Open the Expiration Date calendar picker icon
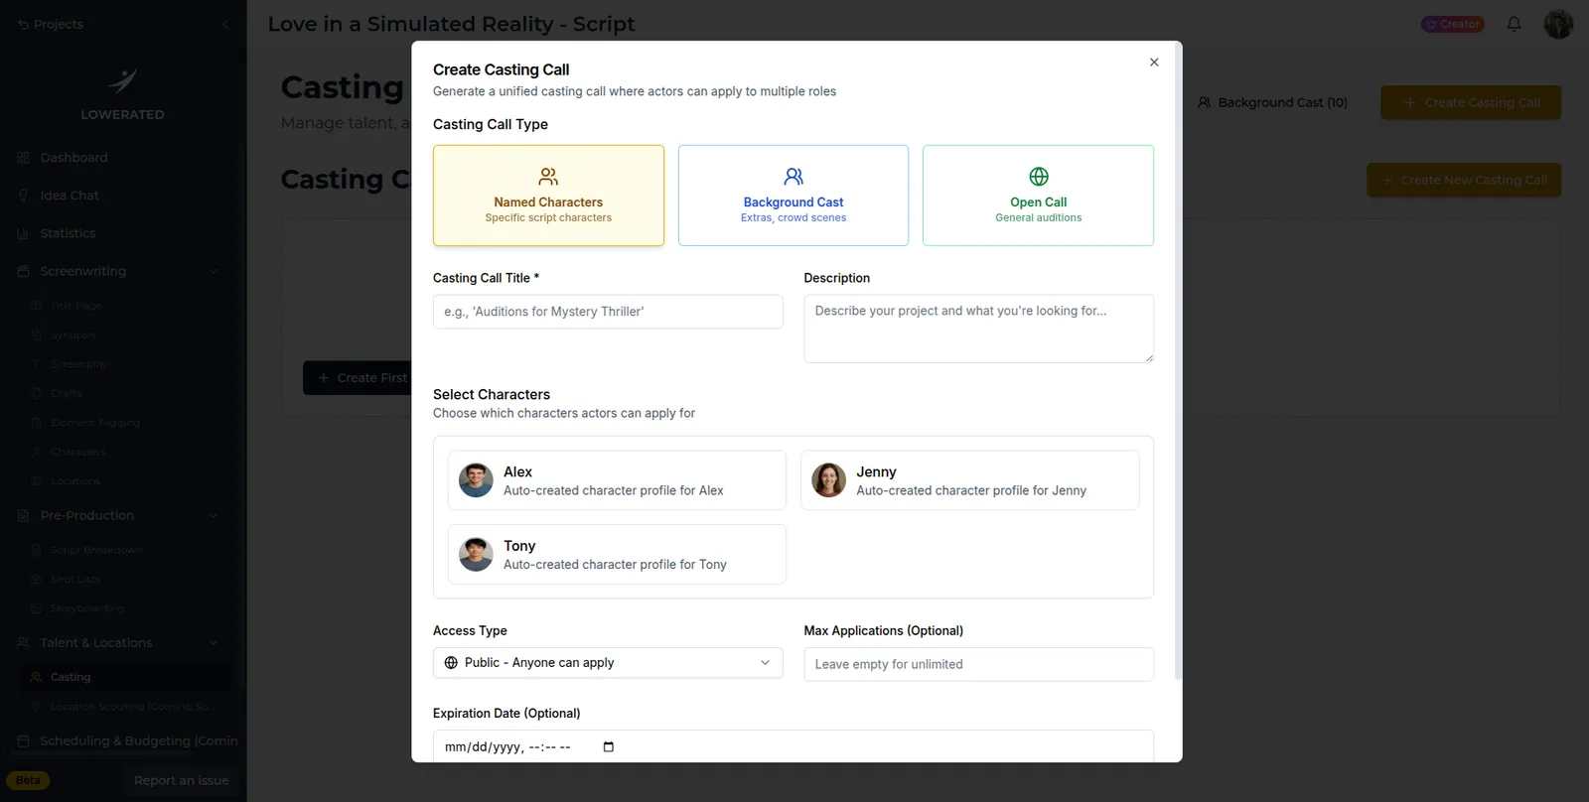The height and width of the screenshot is (802, 1589). click(609, 746)
